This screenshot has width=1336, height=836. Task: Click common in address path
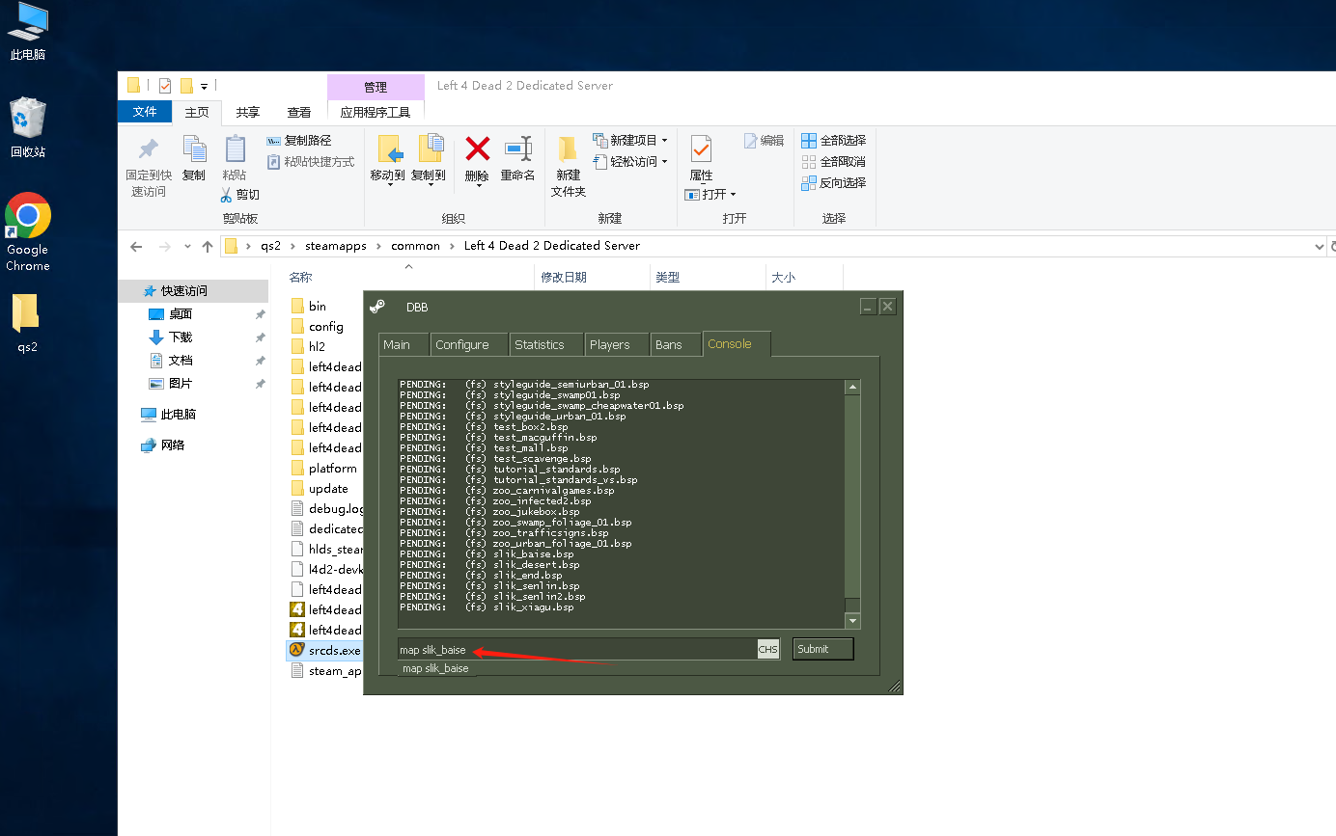[415, 246]
